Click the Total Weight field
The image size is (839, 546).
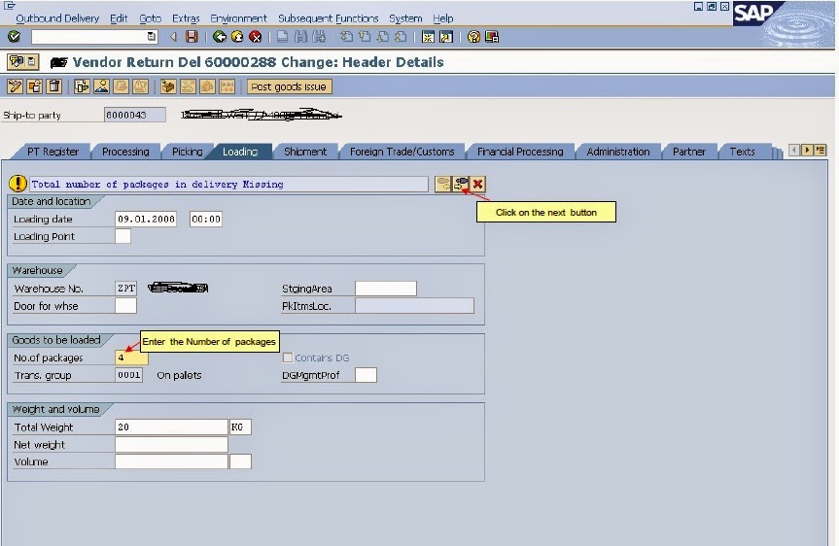pos(171,427)
